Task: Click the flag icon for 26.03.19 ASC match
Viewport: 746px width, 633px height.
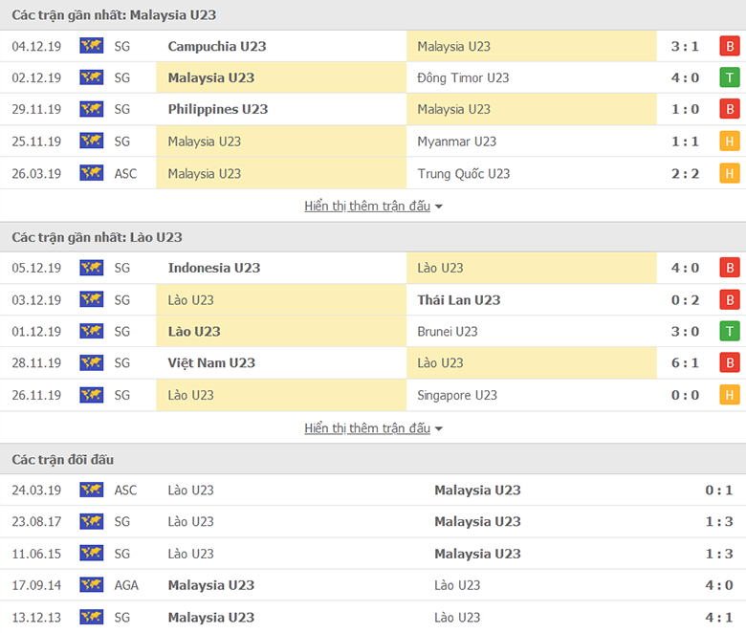Action: pyautogui.click(x=92, y=173)
